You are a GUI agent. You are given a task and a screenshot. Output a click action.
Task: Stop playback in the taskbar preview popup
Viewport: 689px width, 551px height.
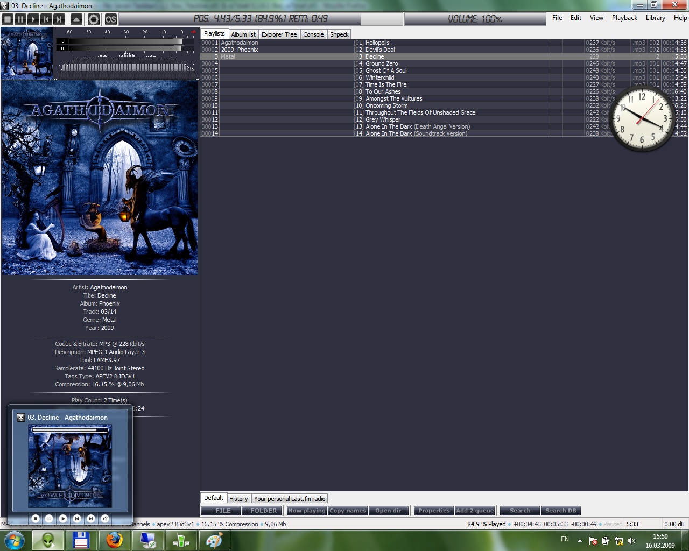pyautogui.click(x=36, y=519)
